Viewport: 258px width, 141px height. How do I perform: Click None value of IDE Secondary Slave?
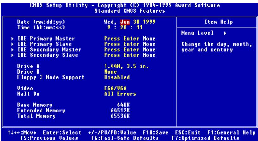[149, 55]
